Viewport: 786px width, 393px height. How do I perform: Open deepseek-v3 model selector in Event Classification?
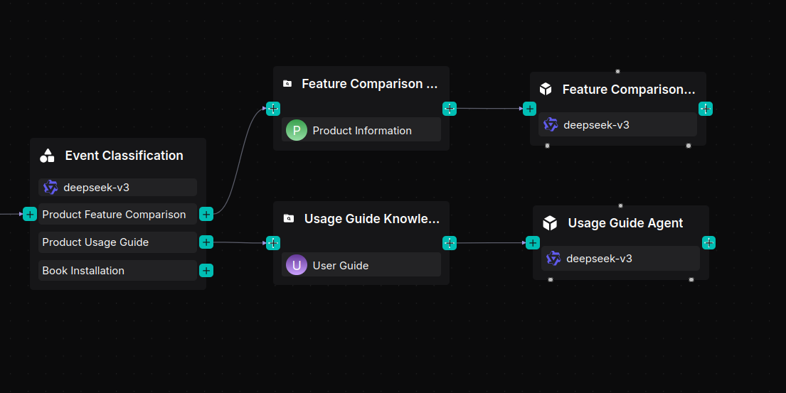click(x=117, y=188)
